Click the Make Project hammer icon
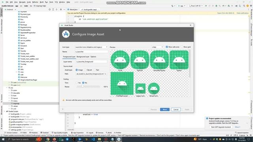The image size is (253, 142). 172,6
